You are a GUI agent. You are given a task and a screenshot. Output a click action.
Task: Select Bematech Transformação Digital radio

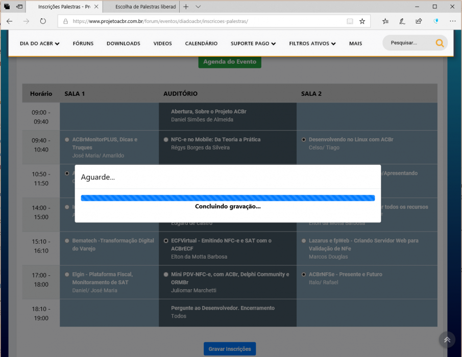pos(67,241)
